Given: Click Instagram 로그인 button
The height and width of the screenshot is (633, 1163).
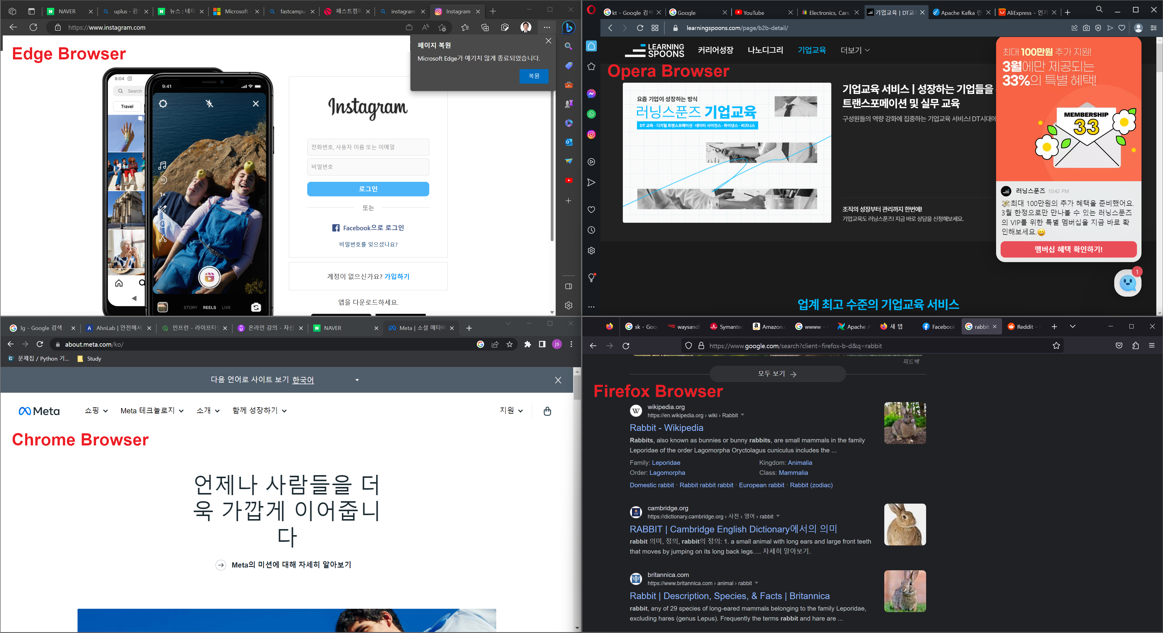Looking at the screenshot, I should pyautogui.click(x=368, y=189).
